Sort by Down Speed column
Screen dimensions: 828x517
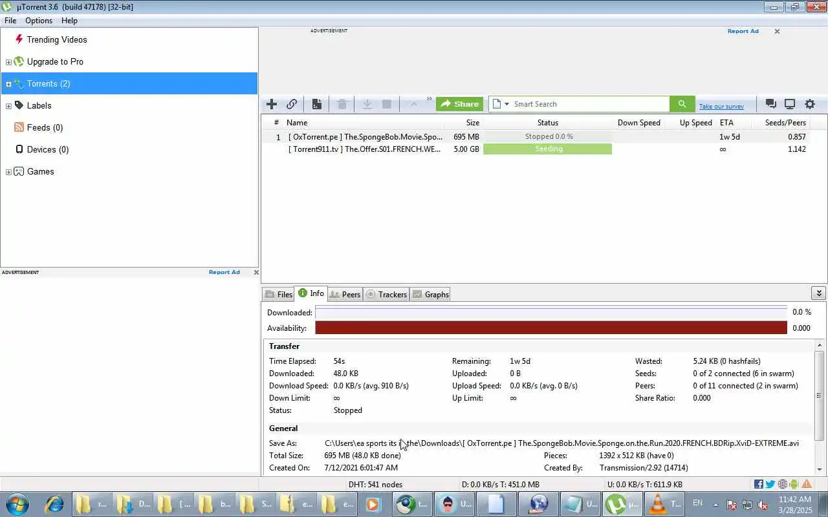tap(638, 123)
